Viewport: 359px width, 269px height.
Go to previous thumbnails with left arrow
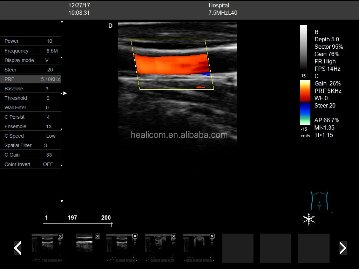coord(17,248)
